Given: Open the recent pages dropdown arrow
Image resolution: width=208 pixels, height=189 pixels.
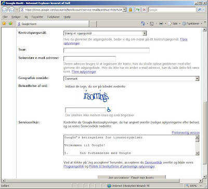Looking at the screenshot, I should click(x=17, y=10).
